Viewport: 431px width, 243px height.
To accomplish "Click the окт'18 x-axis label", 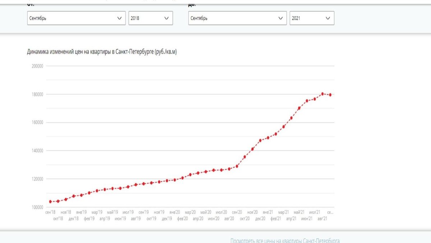I will pos(58,218).
